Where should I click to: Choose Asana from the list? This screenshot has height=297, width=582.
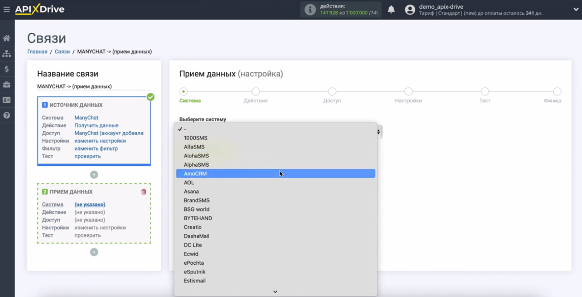point(276,191)
